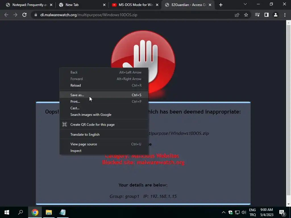Open a new tab with plus button

click(x=221, y=5)
